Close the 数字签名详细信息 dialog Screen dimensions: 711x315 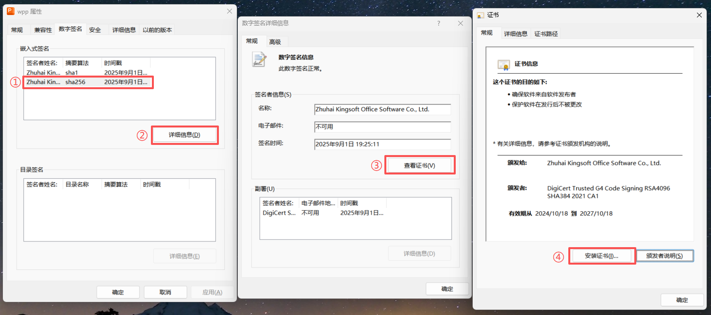[461, 23]
